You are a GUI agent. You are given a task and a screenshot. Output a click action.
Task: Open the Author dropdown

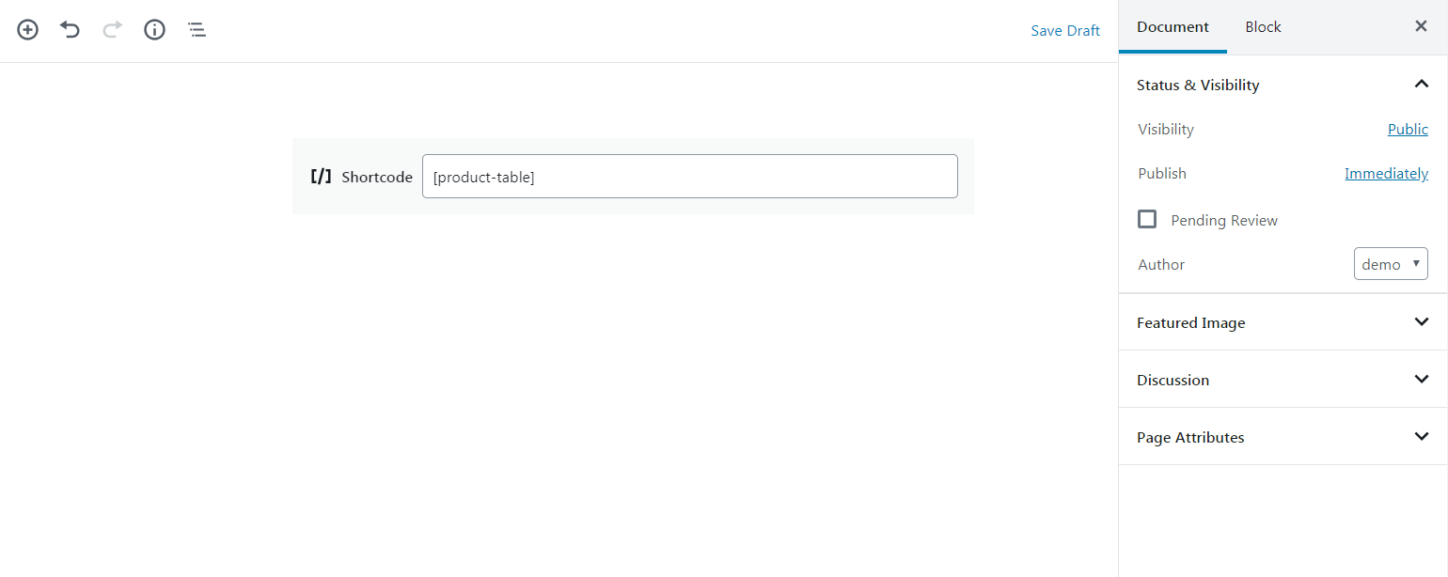[x=1391, y=263]
